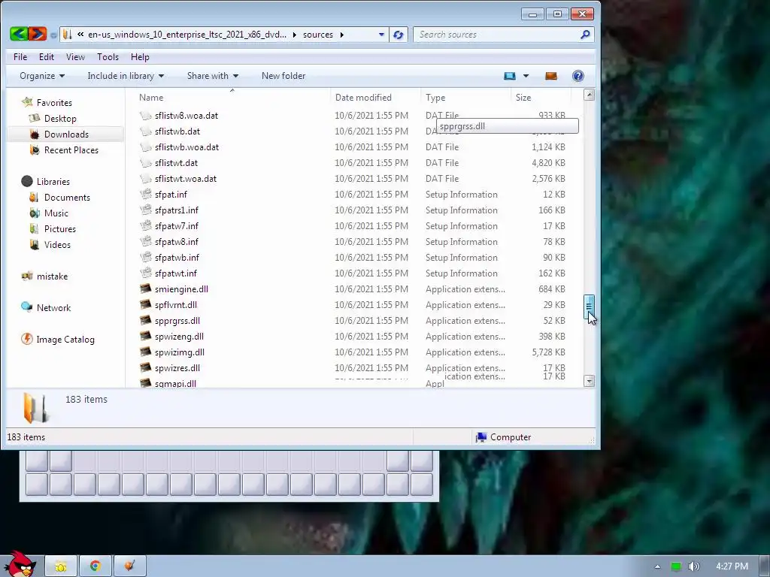Viewport: 770px width, 577px height.
Task: Open the Organize dropdown
Action: [x=42, y=76]
